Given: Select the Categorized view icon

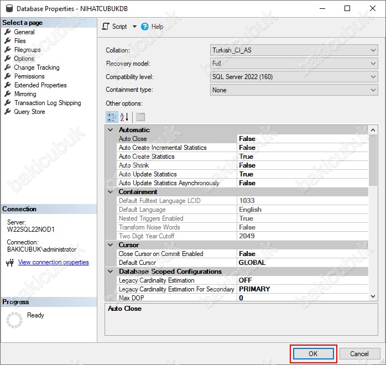Looking at the screenshot, I should pyautogui.click(x=112, y=117).
